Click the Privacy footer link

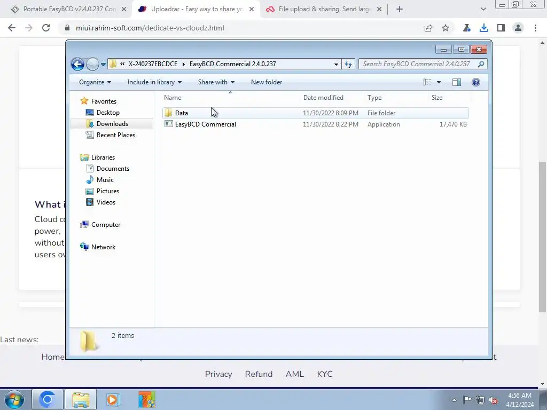(x=218, y=374)
